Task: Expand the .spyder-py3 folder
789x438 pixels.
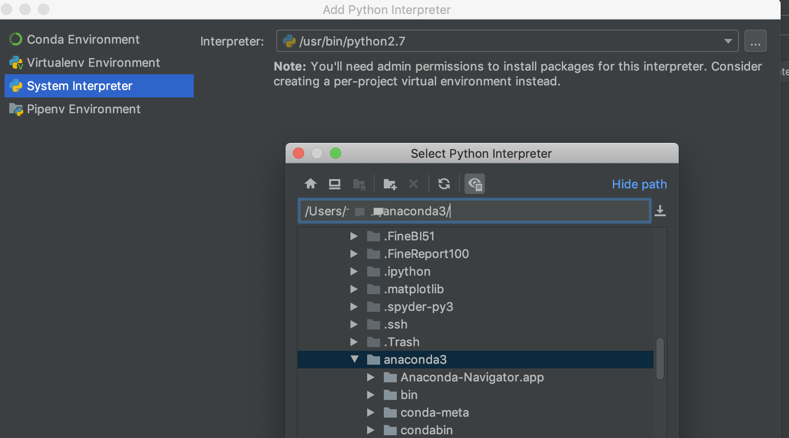Action: click(354, 307)
